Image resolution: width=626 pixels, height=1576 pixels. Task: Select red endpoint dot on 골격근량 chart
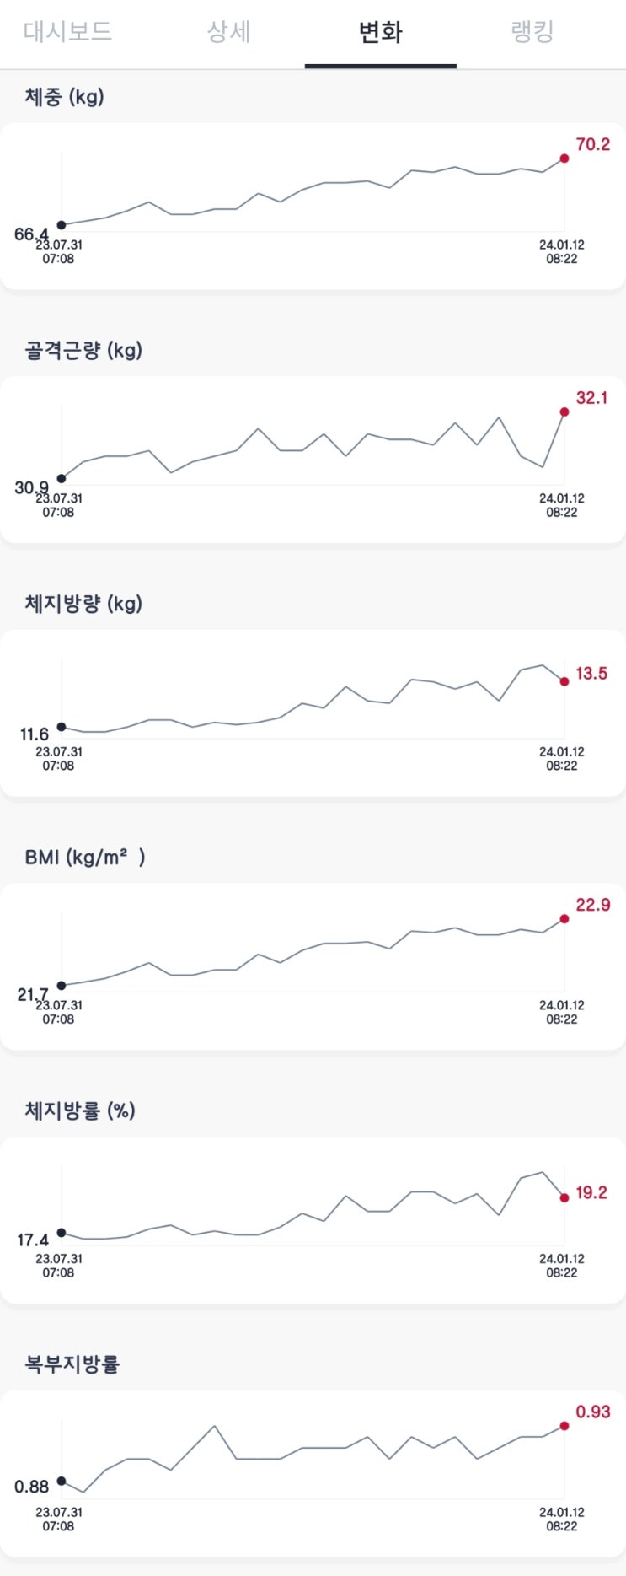coord(564,412)
